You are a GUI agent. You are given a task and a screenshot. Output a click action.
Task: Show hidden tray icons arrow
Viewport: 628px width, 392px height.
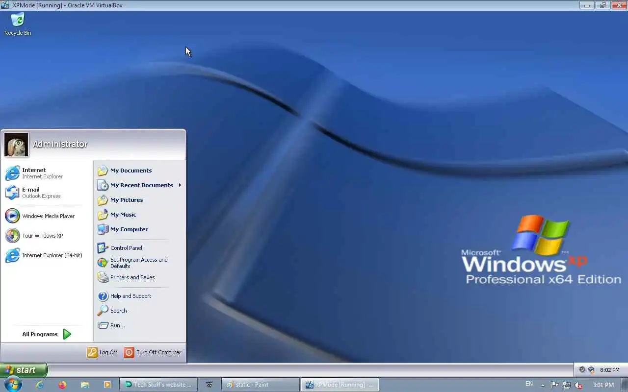click(x=543, y=385)
